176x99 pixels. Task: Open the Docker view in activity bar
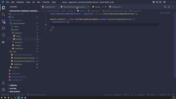click(3, 42)
